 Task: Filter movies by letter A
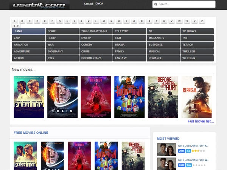[14, 21]
